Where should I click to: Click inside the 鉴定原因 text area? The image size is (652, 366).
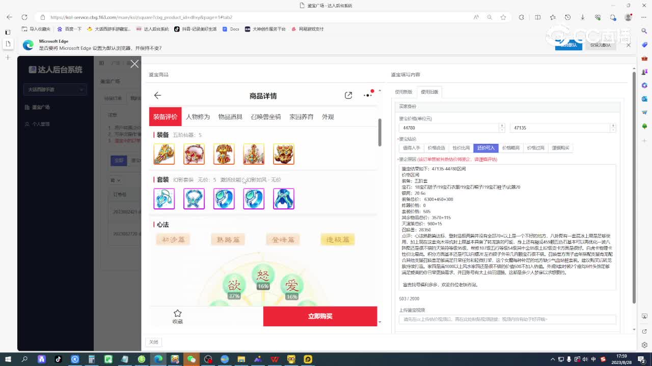[507, 227]
